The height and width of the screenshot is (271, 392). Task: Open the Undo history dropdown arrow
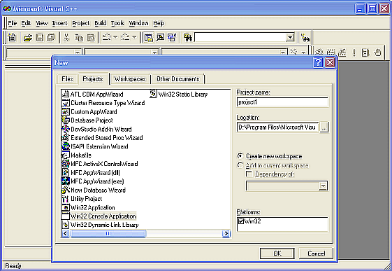tap(115, 38)
